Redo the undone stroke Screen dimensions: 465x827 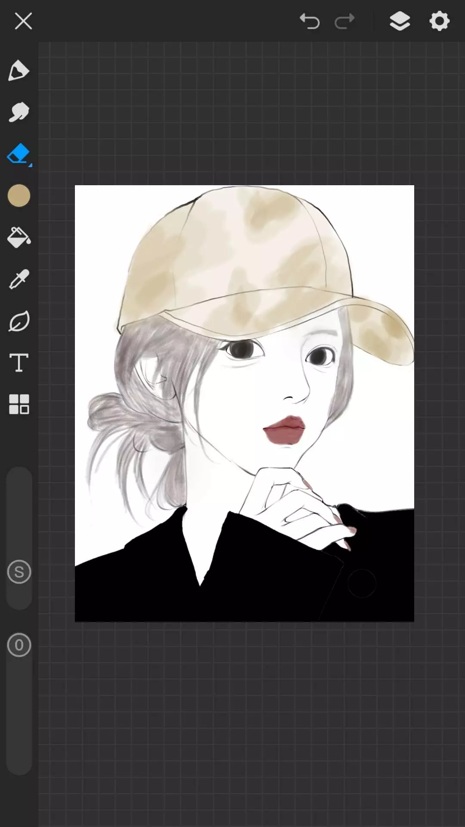(344, 21)
